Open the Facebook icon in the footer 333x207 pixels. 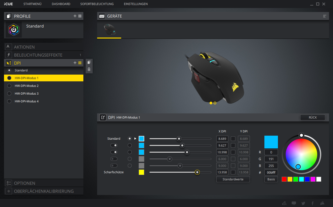312,203
